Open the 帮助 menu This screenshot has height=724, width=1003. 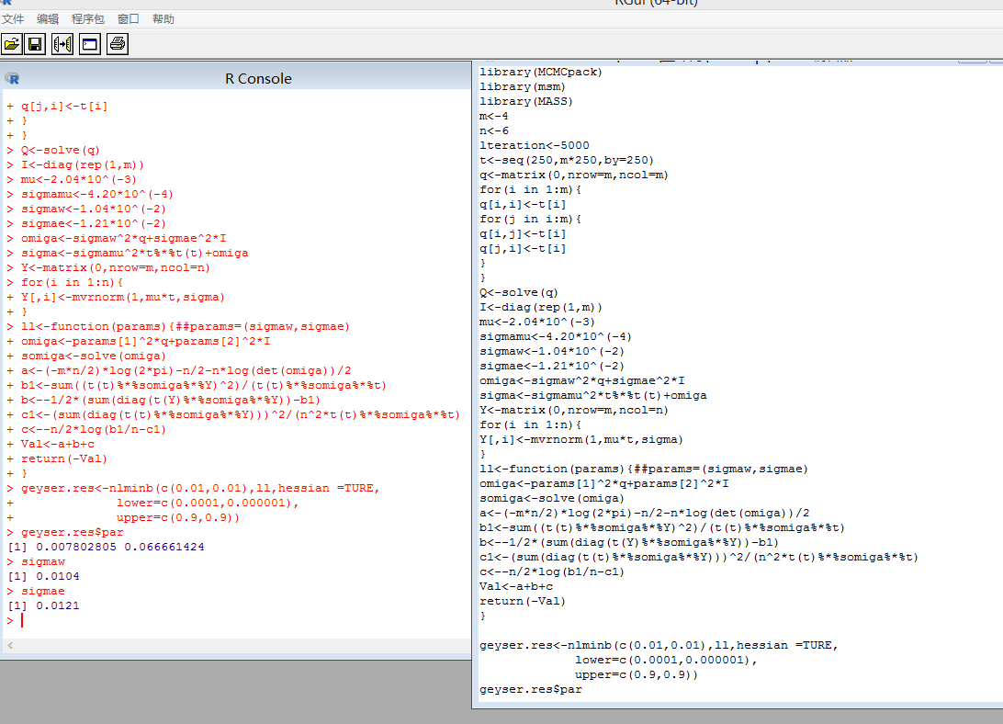click(163, 19)
